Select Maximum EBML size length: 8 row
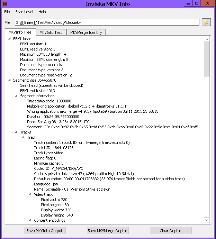The image size is (216, 239). pyautogui.click(x=44, y=59)
